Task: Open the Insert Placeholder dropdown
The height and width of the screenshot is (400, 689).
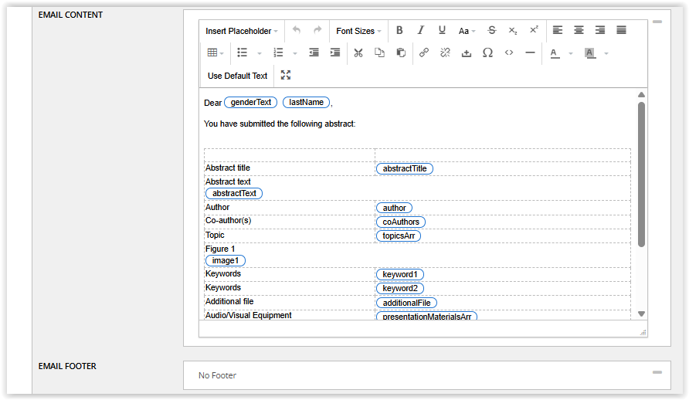Action: click(x=242, y=31)
